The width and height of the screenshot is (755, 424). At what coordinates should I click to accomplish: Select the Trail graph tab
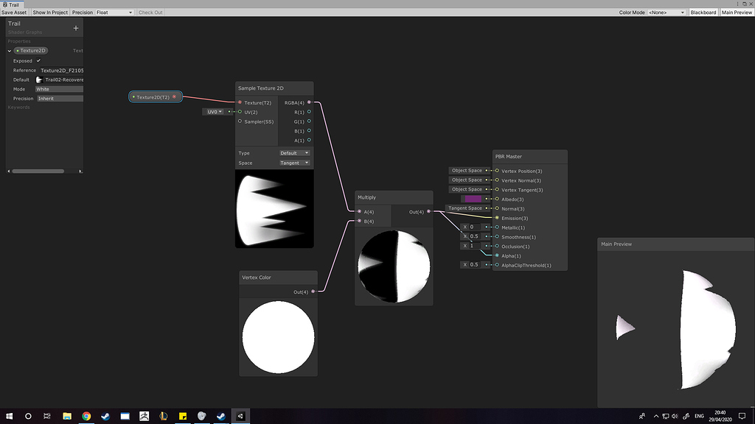(x=12, y=4)
